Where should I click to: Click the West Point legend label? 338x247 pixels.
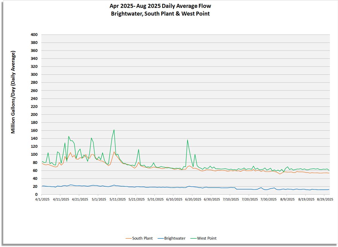pyautogui.click(x=207, y=238)
